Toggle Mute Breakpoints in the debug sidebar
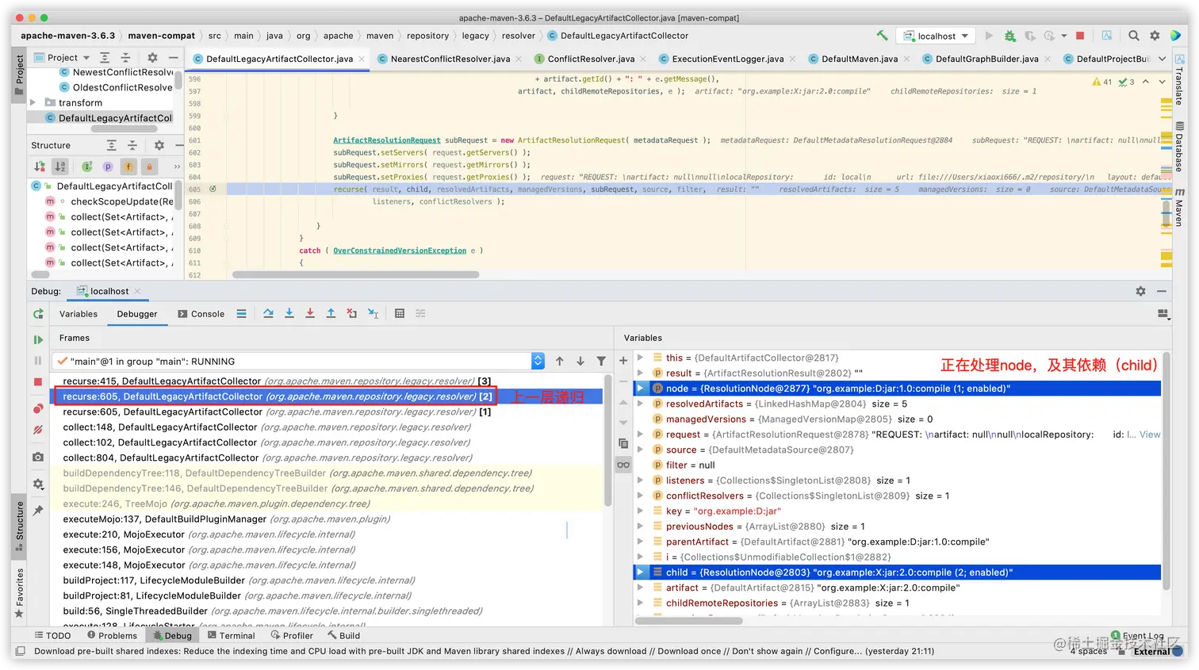 pyautogui.click(x=38, y=430)
